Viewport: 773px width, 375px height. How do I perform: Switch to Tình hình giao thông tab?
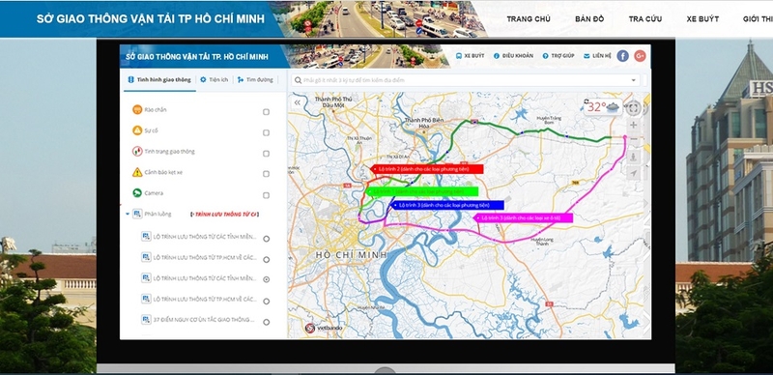[x=159, y=79]
